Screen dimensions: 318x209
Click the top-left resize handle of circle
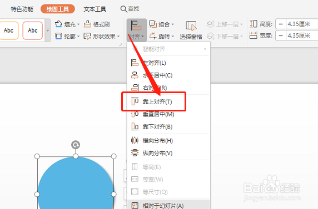click(x=37, y=156)
